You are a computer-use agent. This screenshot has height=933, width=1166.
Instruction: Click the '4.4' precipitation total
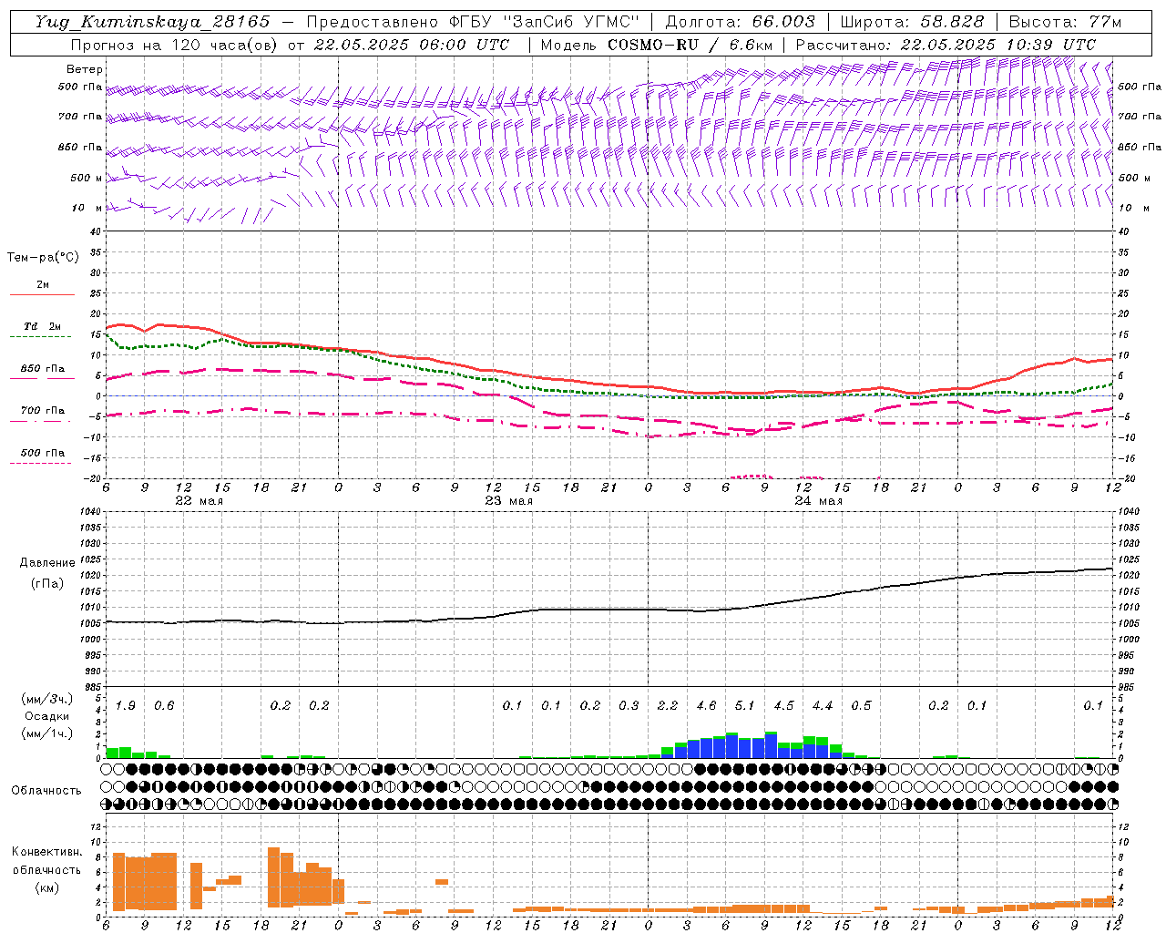point(823,705)
